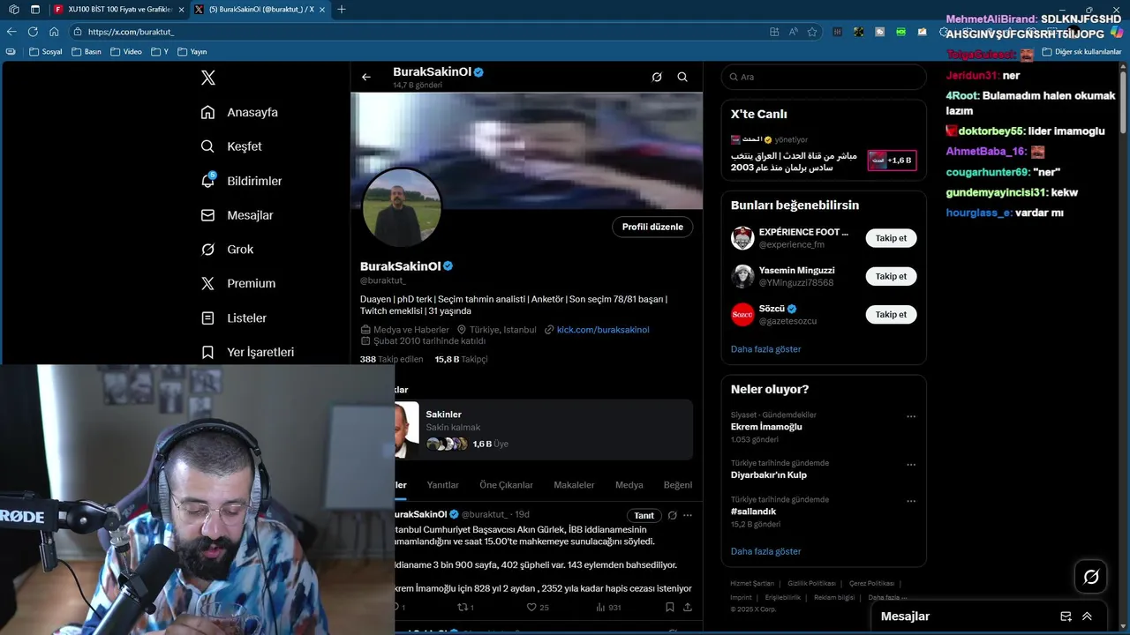This screenshot has width=1130, height=635.
Task: Follow Sözcü with Takip et
Action: [891, 314]
